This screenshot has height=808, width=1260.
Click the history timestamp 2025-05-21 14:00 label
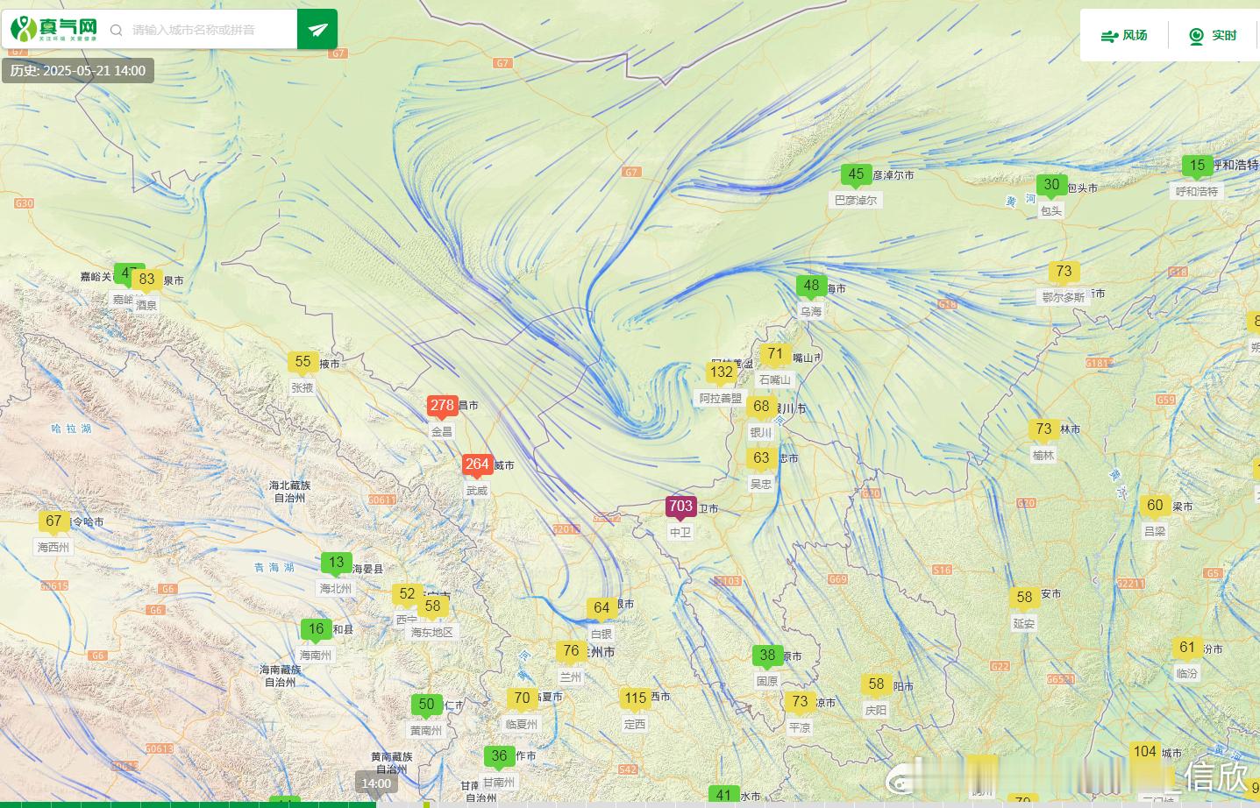[x=78, y=71]
